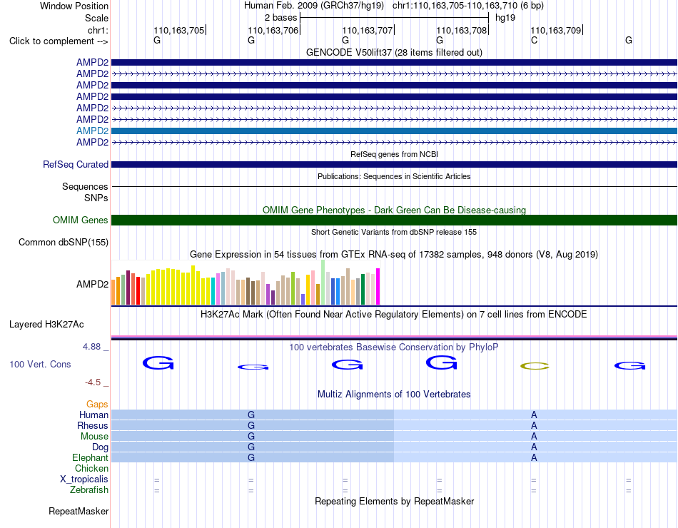The width and height of the screenshot is (678, 528).
Task: Click the GTEx 'Gene Expression in 54 tissues' title
Action: 393,254
